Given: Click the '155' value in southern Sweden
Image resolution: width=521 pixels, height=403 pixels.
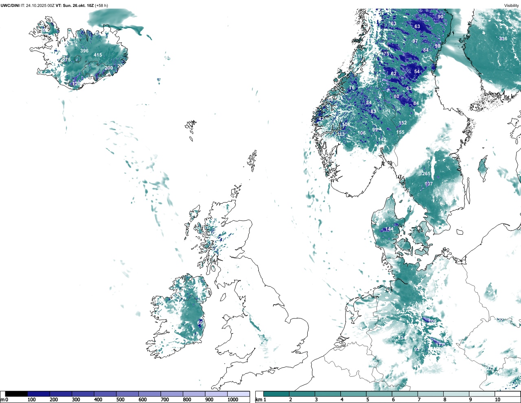Looking at the screenshot, I should pyautogui.click(x=401, y=132).
